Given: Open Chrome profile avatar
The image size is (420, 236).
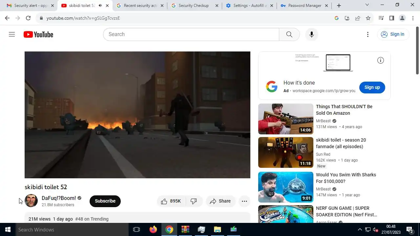Looking at the screenshot, I should click(x=402, y=18).
